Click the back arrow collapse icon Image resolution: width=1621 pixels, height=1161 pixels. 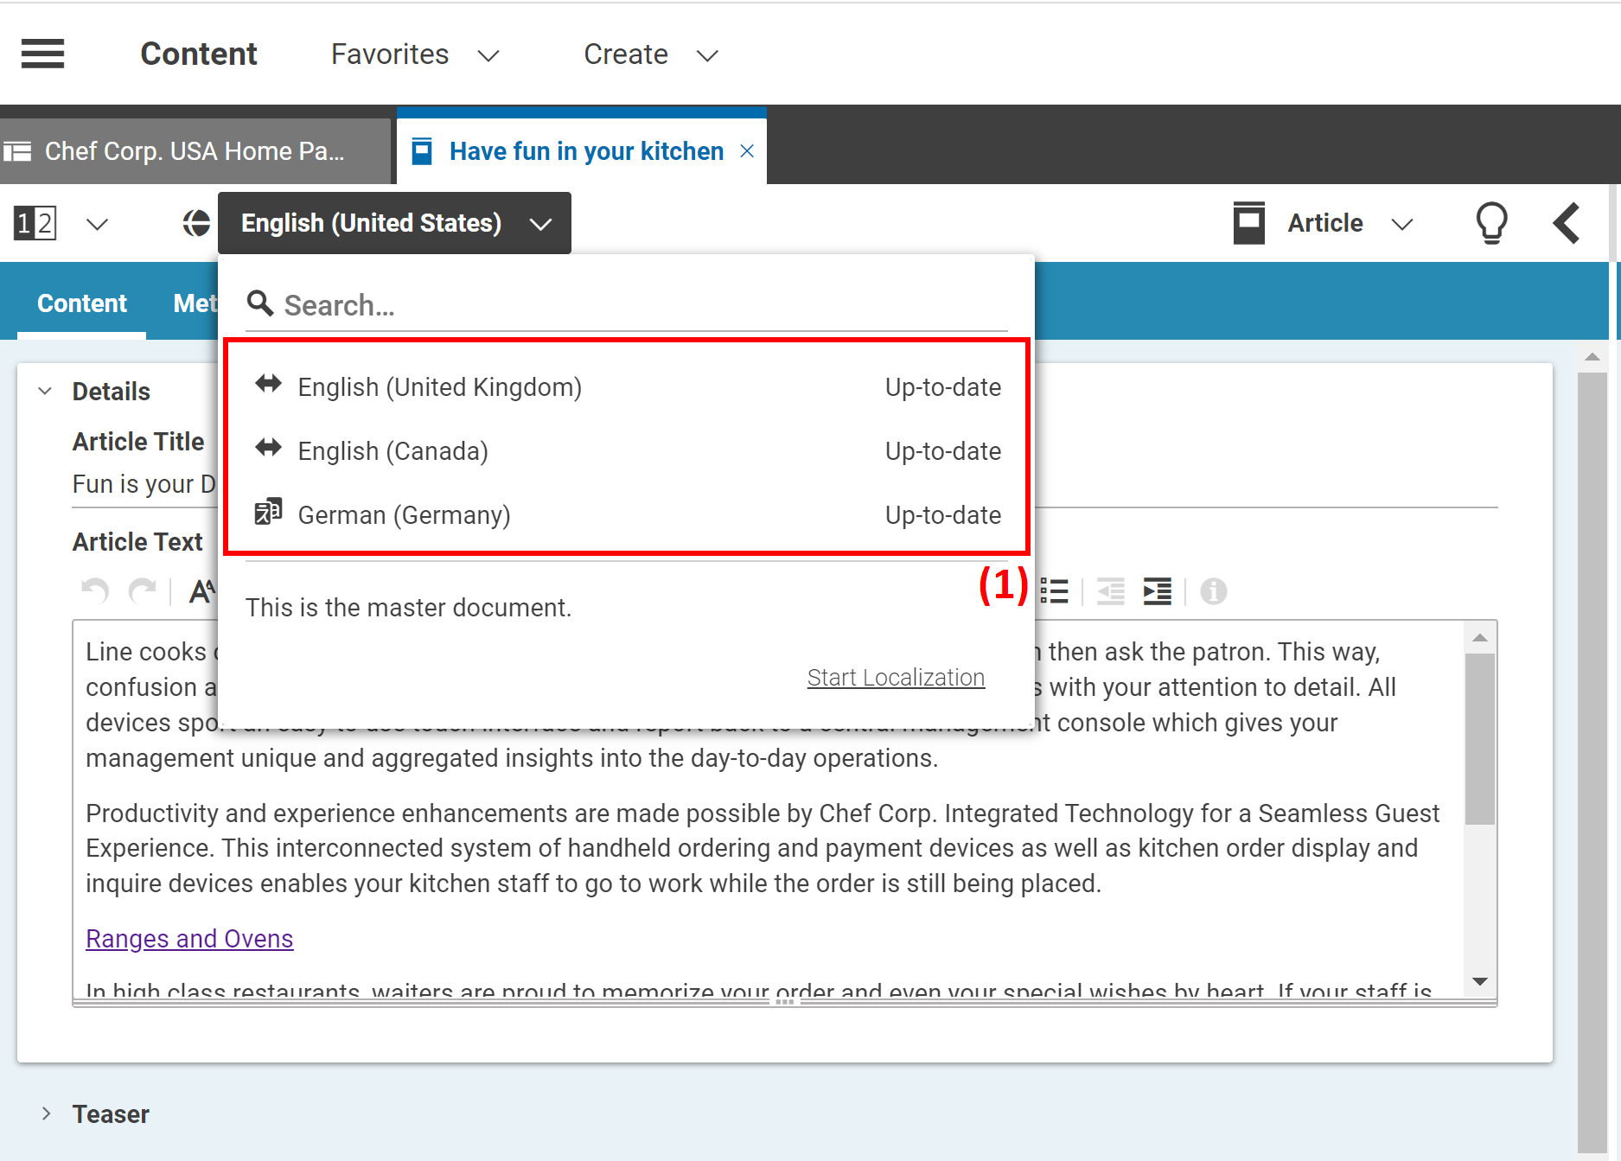pos(1566,223)
